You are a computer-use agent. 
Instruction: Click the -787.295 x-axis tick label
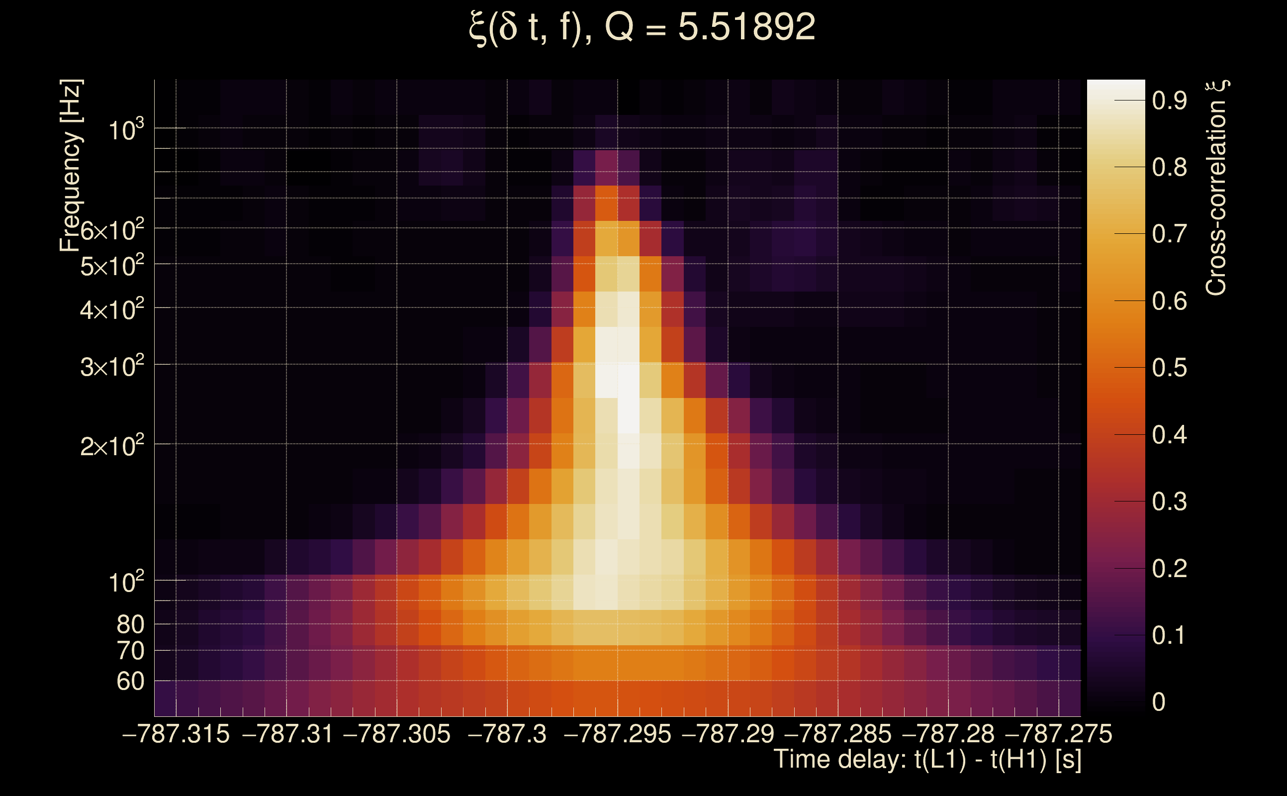click(x=617, y=734)
